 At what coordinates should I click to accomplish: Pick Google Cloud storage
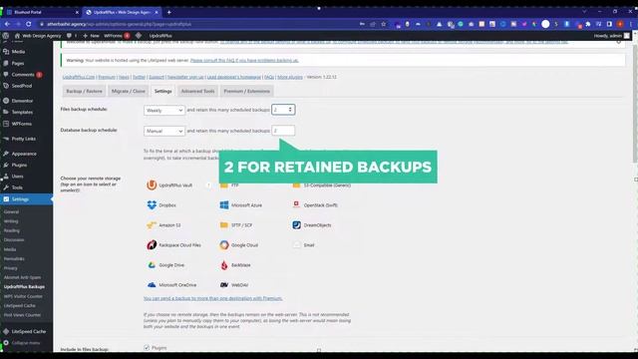click(x=224, y=245)
